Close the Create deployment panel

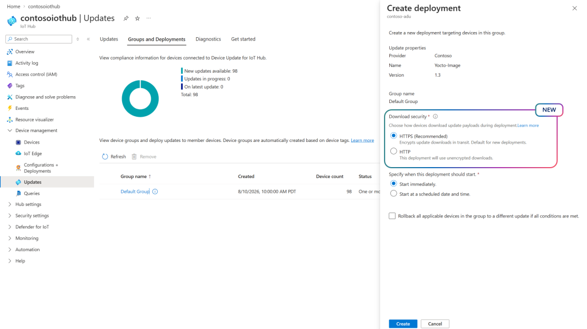tap(574, 8)
